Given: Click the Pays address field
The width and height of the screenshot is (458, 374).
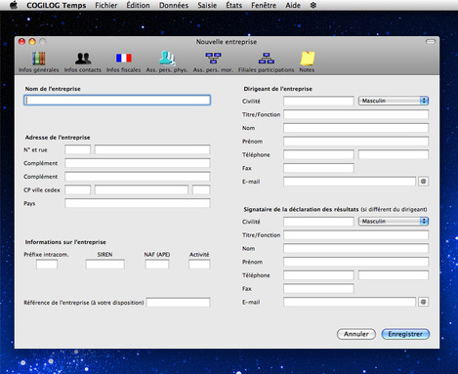Looking at the screenshot, I should (138, 203).
